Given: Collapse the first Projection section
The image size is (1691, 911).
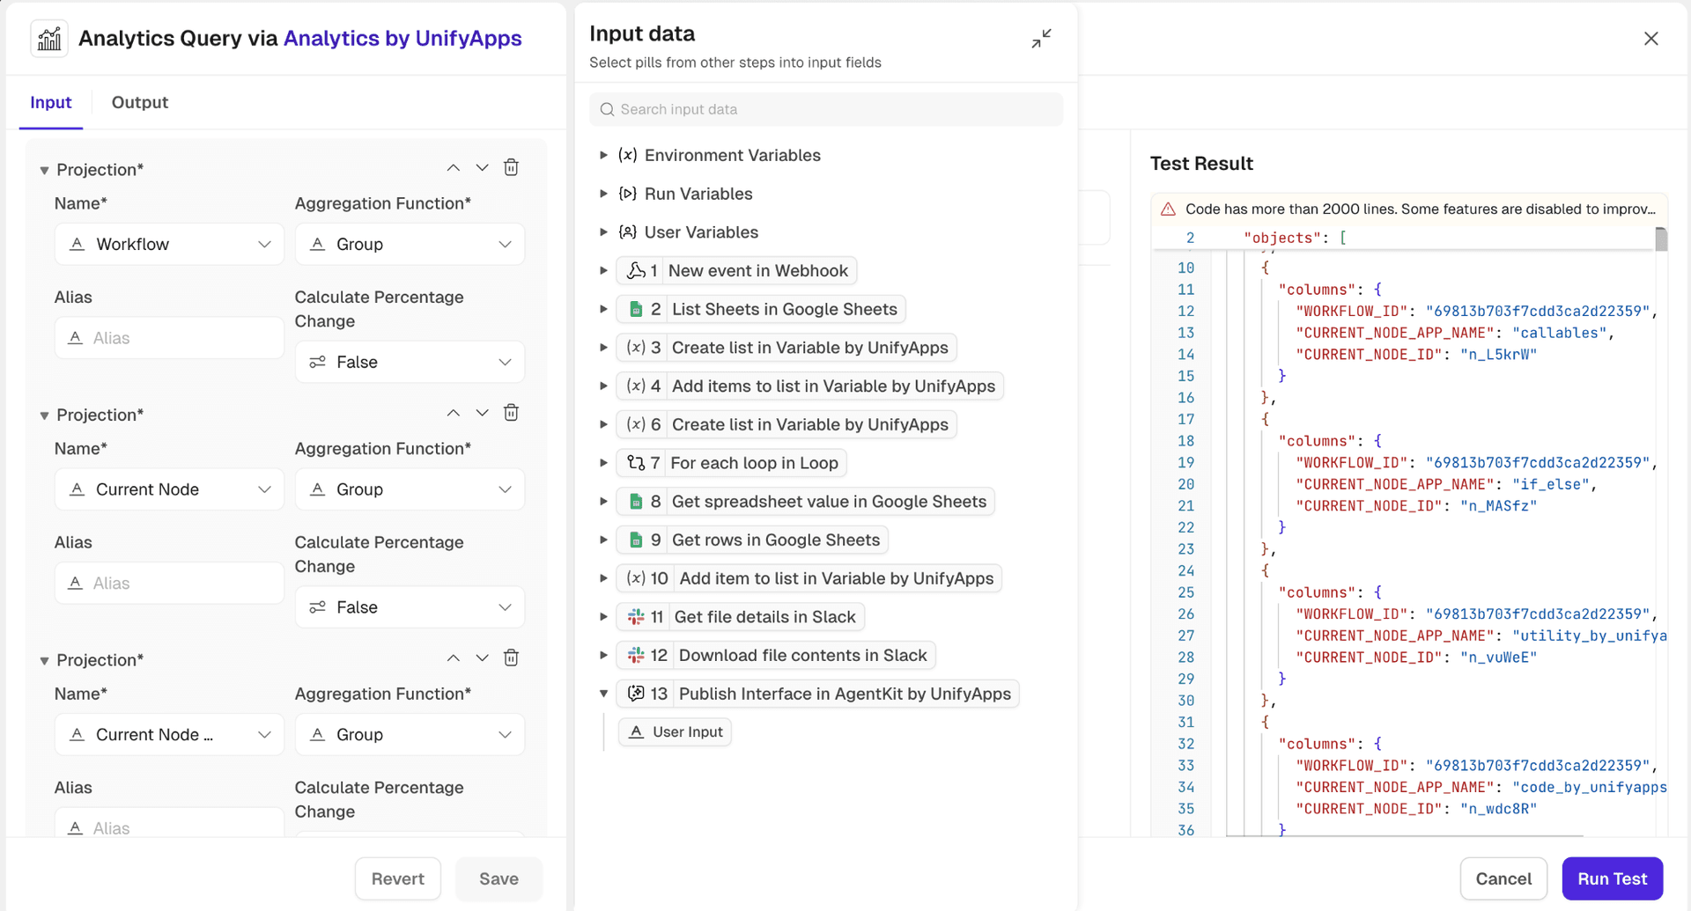Looking at the screenshot, I should coord(44,170).
